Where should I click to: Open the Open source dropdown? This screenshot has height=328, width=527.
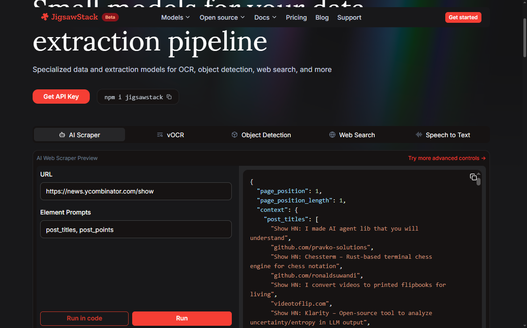pyautogui.click(x=222, y=17)
